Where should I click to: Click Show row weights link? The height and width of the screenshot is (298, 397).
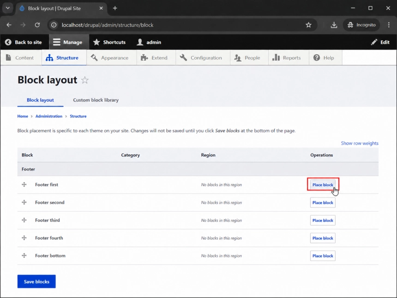[x=360, y=143]
